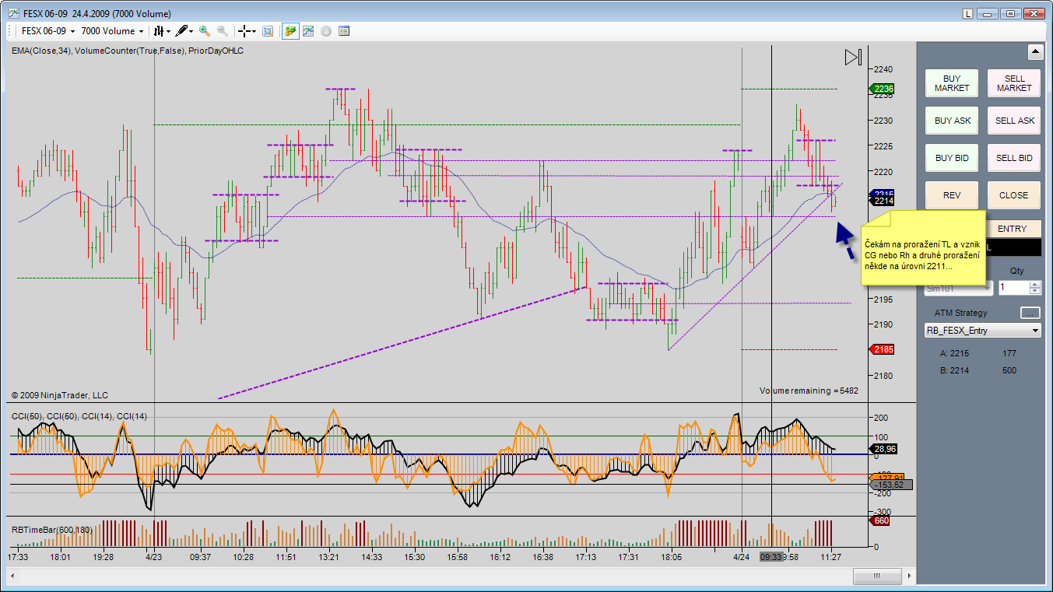Toggle the window link 'L' button

(x=967, y=13)
